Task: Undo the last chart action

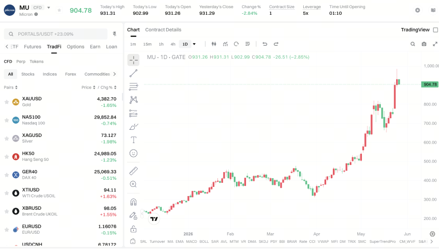Action: tap(264, 44)
